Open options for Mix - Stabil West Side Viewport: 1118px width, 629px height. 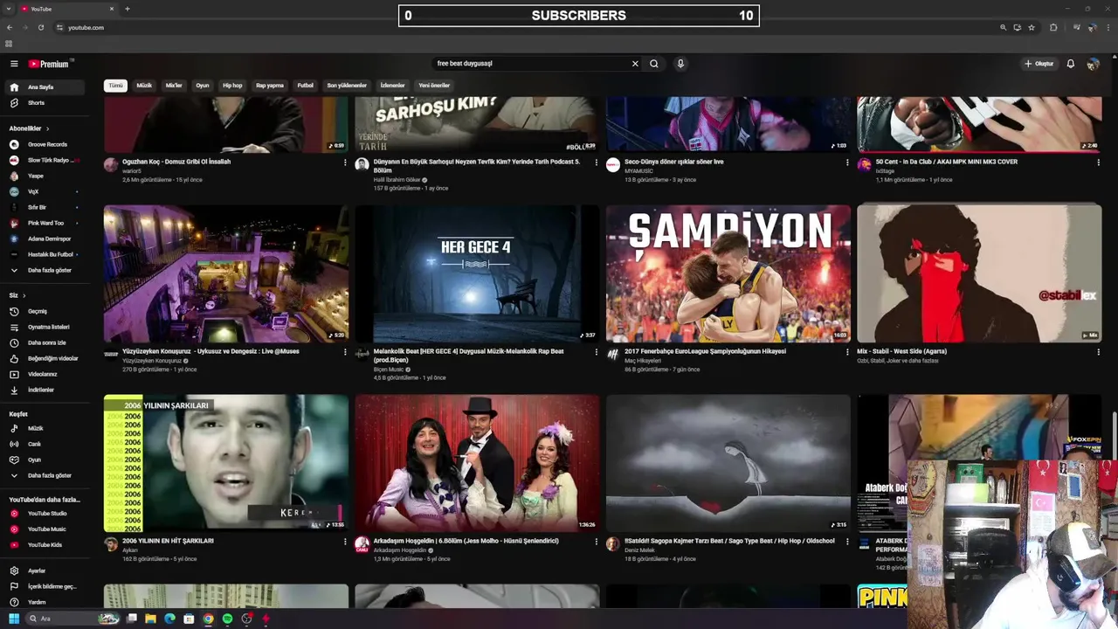coord(1098,352)
